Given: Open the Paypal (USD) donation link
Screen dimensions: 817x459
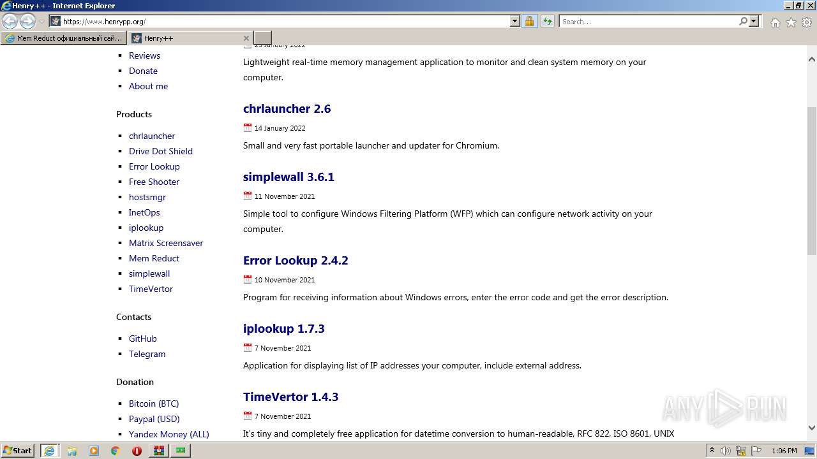Looking at the screenshot, I should [154, 419].
